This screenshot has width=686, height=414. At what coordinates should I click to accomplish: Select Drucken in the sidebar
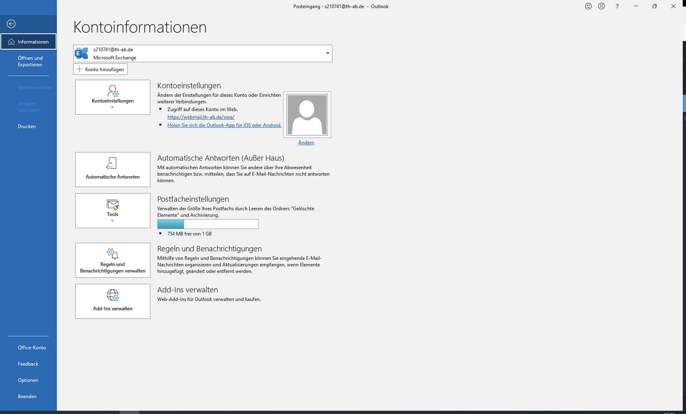coord(27,126)
